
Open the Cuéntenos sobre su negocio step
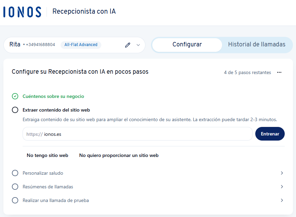[x=52, y=96]
